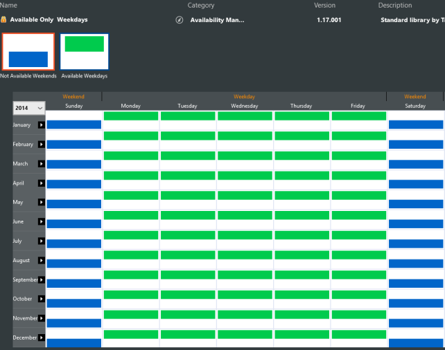Click the September month label
The width and height of the screenshot is (445, 350).
click(25, 279)
